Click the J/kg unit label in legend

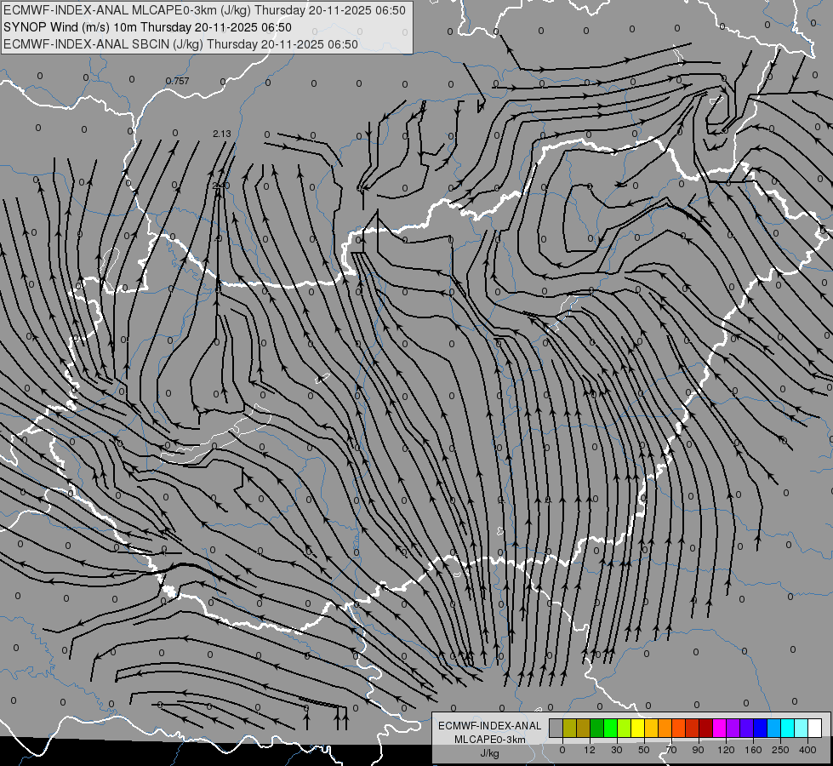coord(489,753)
